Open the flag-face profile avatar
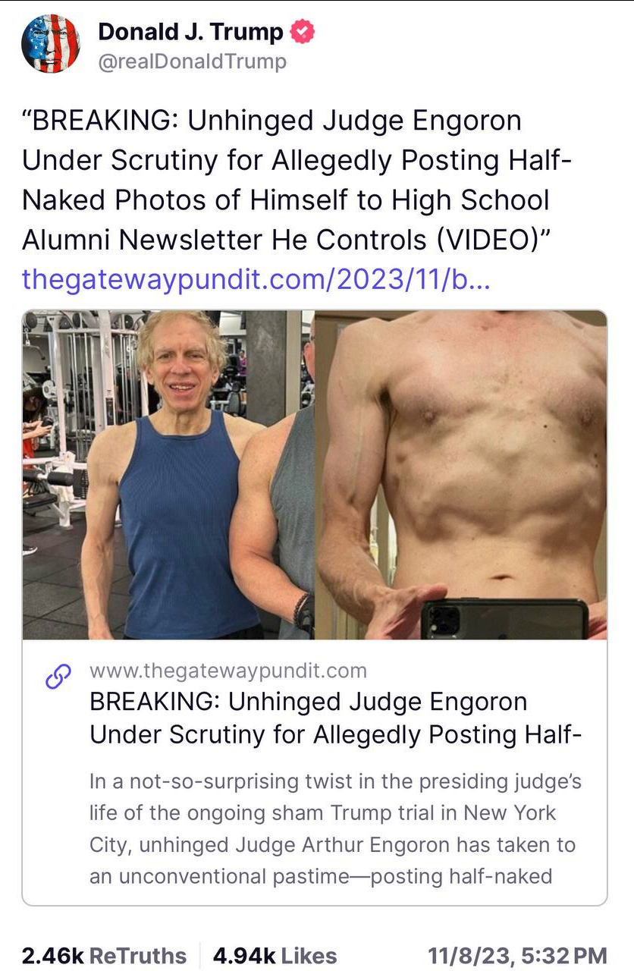Screen dimensions: 634x971 pos(51,44)
